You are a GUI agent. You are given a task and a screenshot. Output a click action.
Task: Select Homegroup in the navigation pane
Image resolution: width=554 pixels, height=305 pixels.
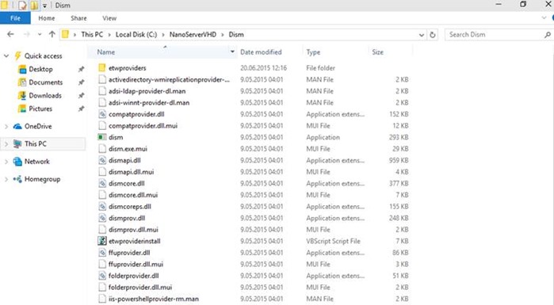click(x=42, y=179)
